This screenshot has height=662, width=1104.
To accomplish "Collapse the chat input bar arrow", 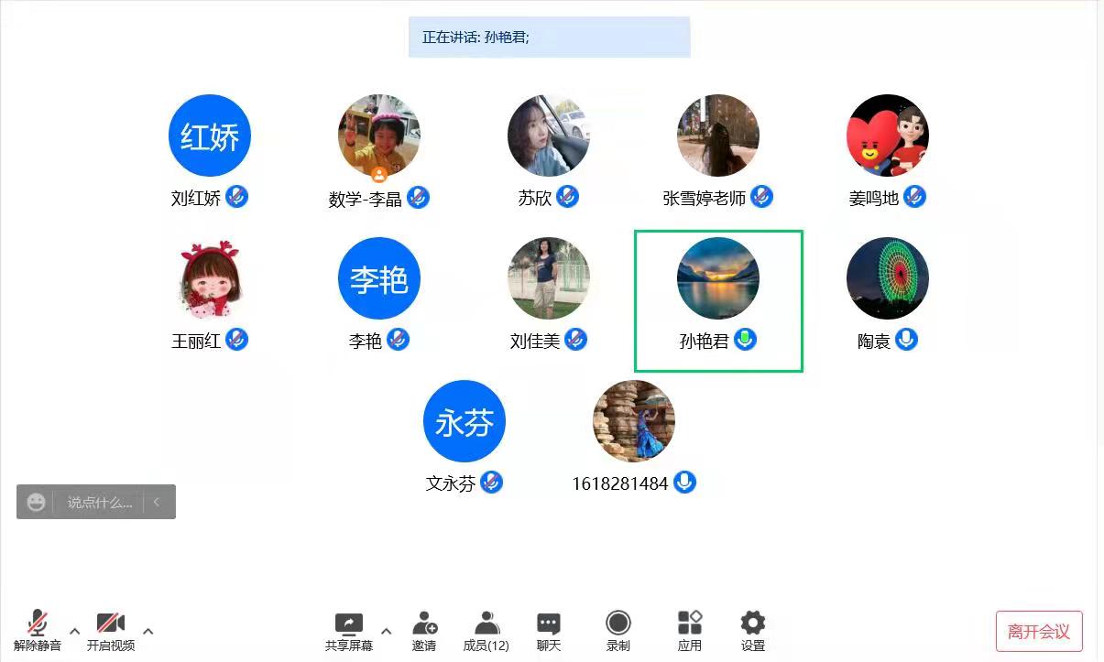I will (157, 502).
